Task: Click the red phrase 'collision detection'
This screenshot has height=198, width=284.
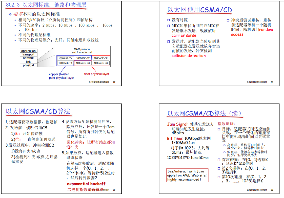Action: click(189, 56)
